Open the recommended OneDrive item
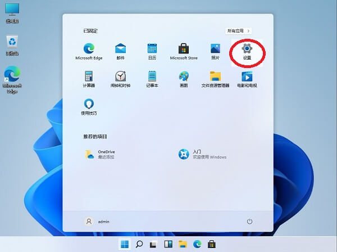This screenshot has height=252, width=337. tap(100, 154)
